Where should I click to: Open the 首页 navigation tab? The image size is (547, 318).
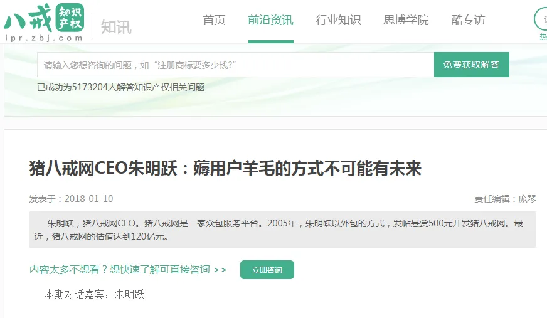214,20
